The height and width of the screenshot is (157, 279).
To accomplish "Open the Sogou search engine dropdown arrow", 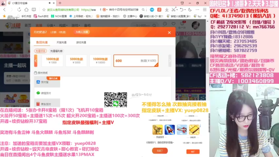I will click(107, 10).
